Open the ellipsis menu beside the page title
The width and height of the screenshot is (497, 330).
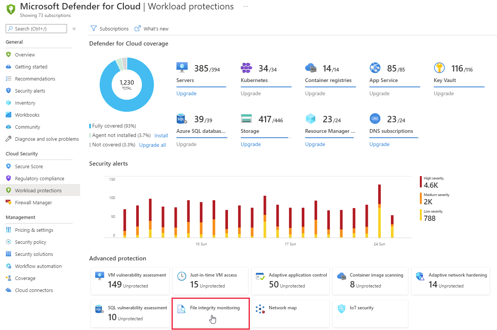coord(246,6)
